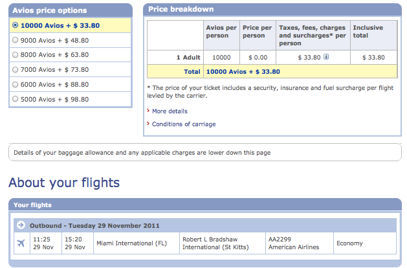Click the baggage allowance notice box
The image size is (407, 268).
click(205, 152)
